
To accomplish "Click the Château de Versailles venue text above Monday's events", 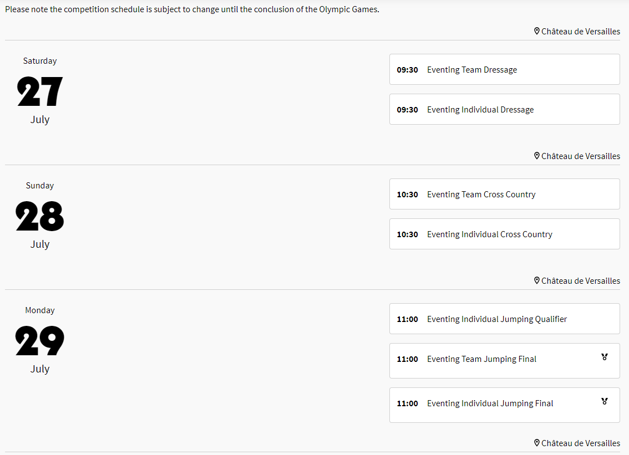I will coord(580,281).
